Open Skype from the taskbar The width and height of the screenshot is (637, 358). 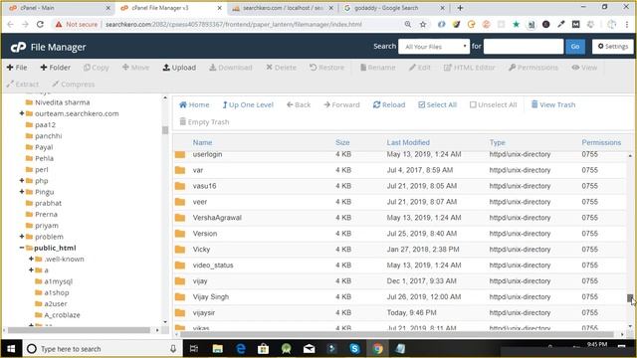pos(354,349)
